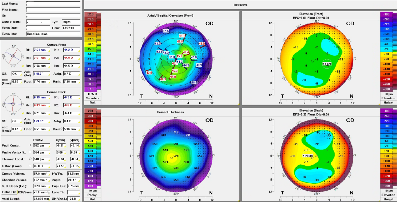Pick the 280 swatch on pachymetry color scale
Viewport: 397px width, 202px height.
[91, 111]
